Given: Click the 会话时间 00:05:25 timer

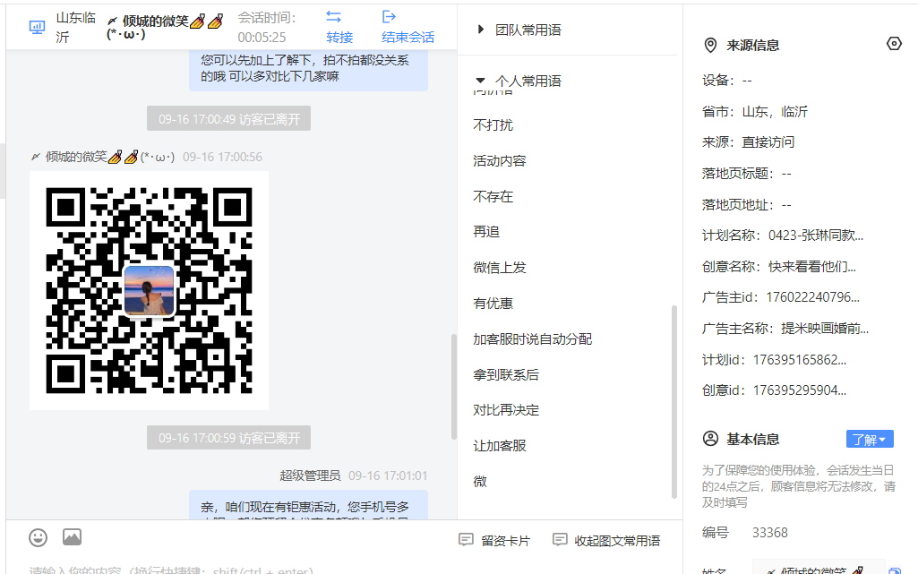Looking at the screenshot, I should point(266,28).
